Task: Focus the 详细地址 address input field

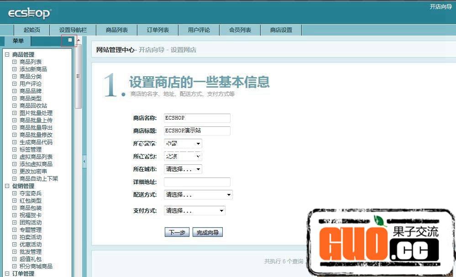Action: point(197,182)
